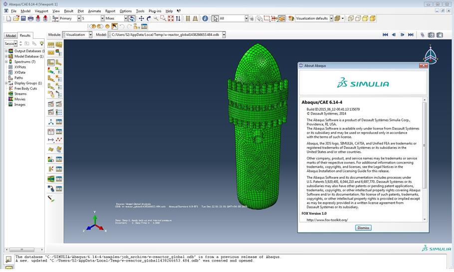Switch to the Model tab
454x272 pixels.
pos(10,35)
